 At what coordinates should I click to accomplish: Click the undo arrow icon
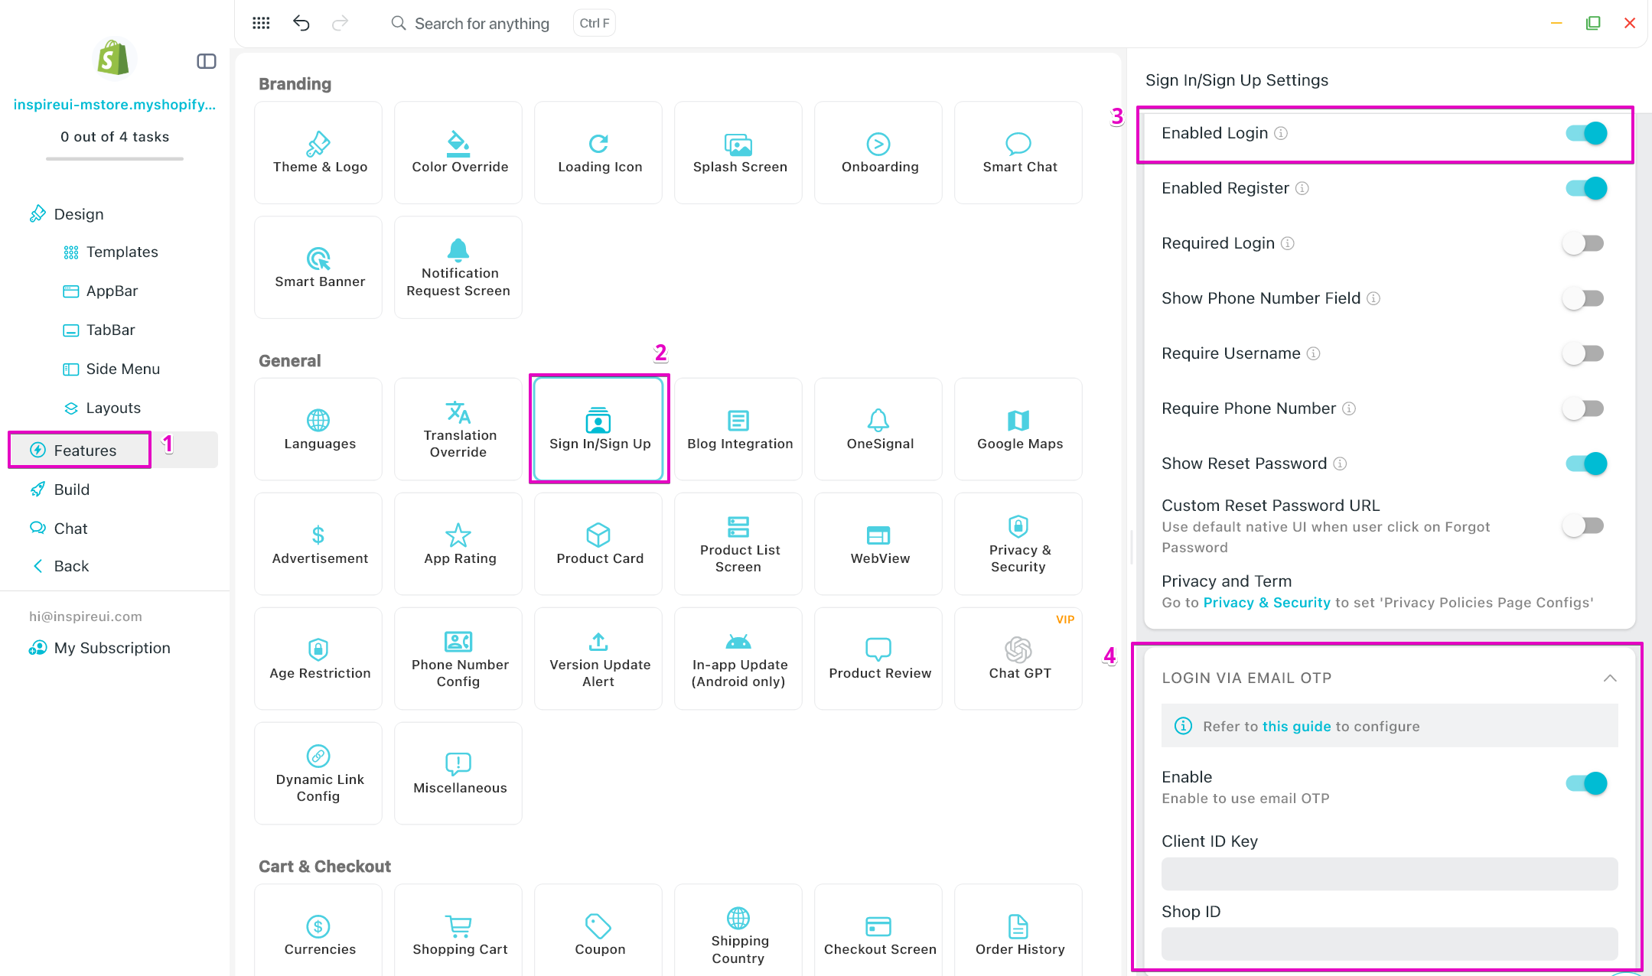(301, 23)
